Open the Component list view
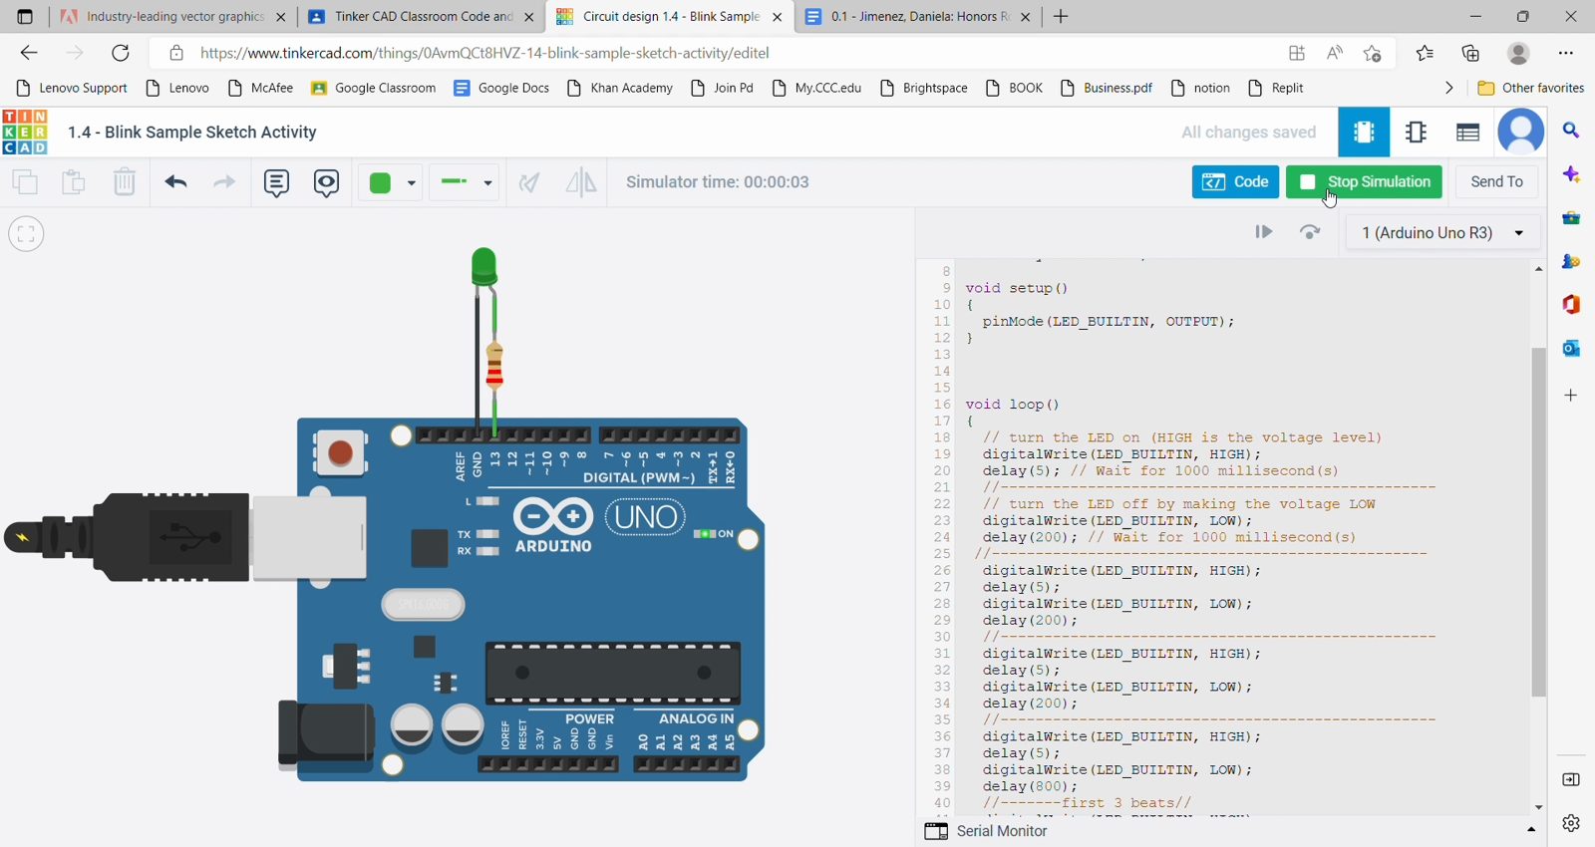This screenshot has width=1595, height=847. (x=1467, y=132)
